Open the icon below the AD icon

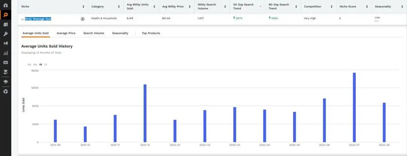(x=5, y=72)
